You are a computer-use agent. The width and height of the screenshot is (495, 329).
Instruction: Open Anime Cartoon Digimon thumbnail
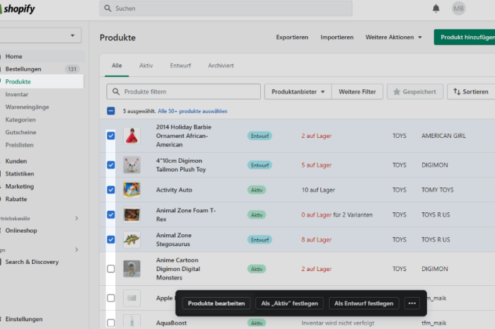(132, 269)
